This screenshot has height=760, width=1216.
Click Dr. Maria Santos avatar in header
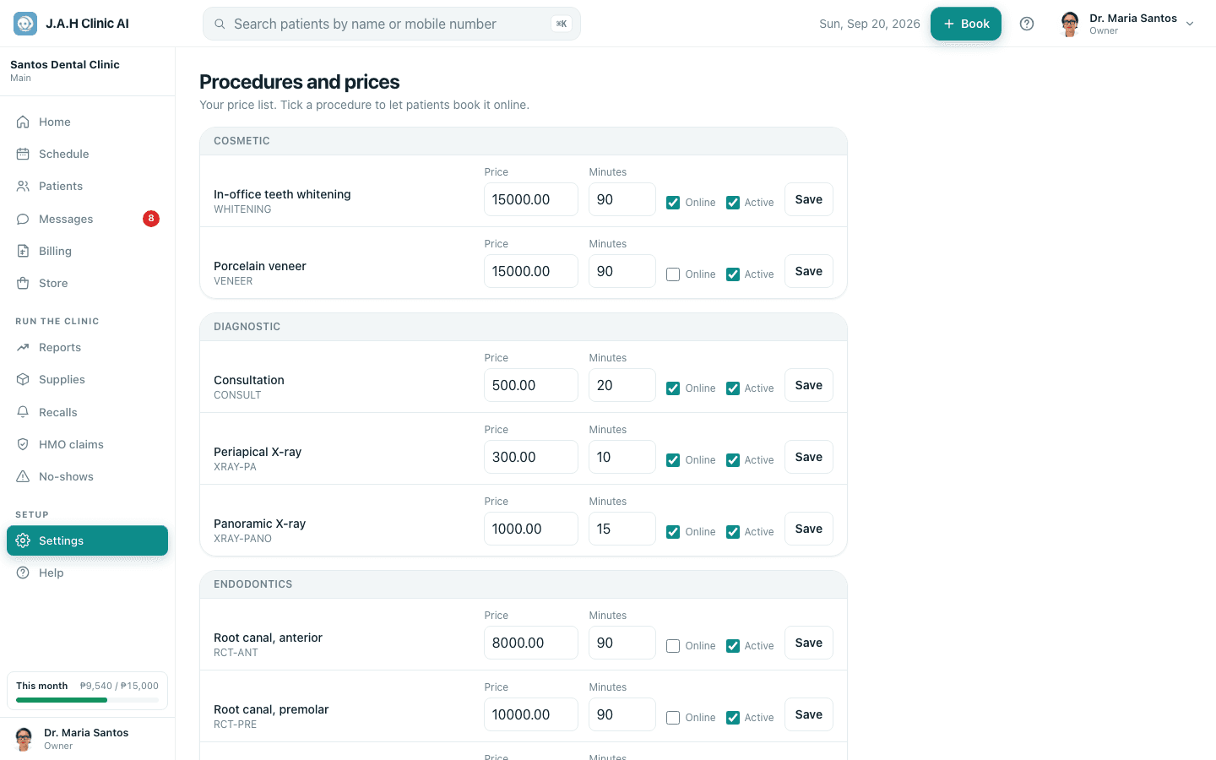tap(1070, 24)
